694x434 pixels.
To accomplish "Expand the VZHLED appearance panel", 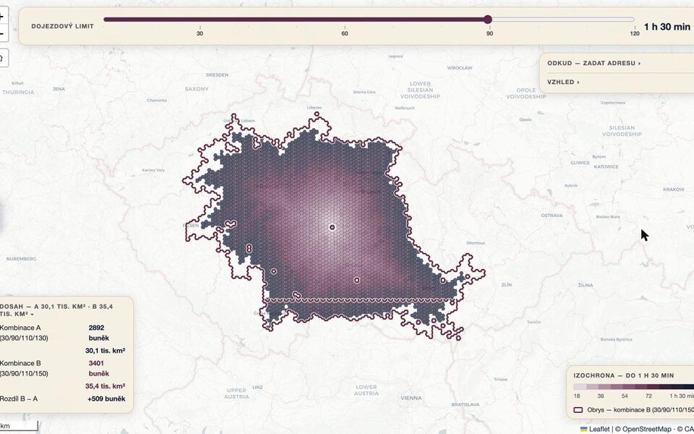I will pyautogui.click(x=563, y=82).
